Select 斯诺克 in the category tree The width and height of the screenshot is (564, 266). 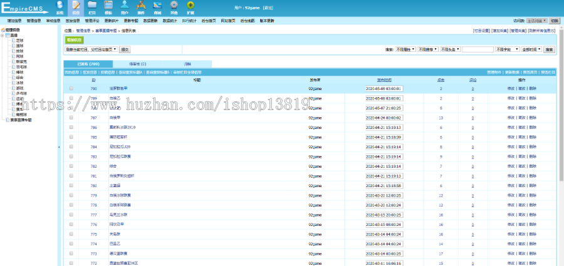[21, 62]
